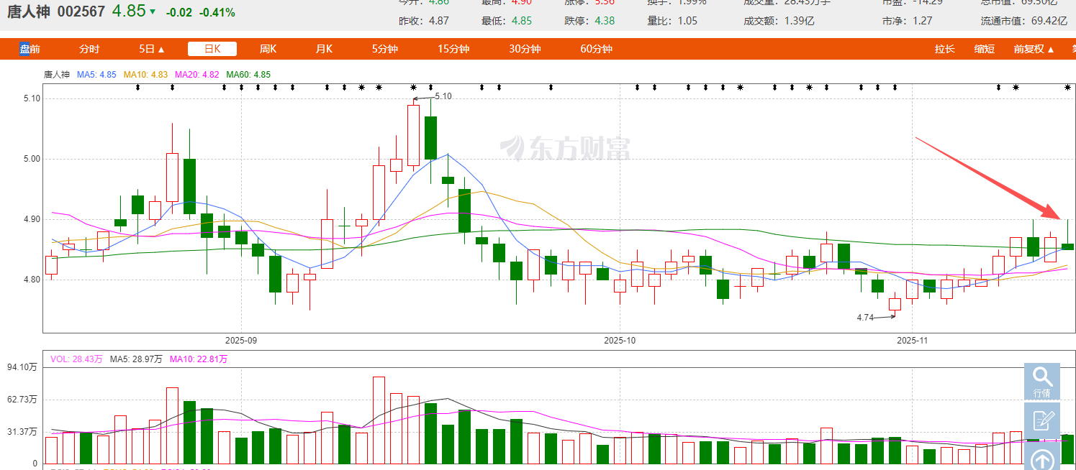Select the 日K tab

coord(212,49)
